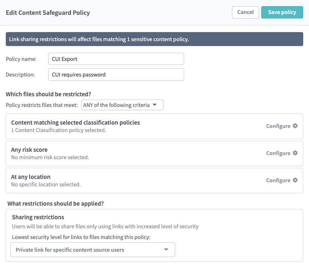Image resolution: width=309 pixels, height=269 pixels.
Task: Open Configure link for Content Classification policies
Action: [279, 126]
